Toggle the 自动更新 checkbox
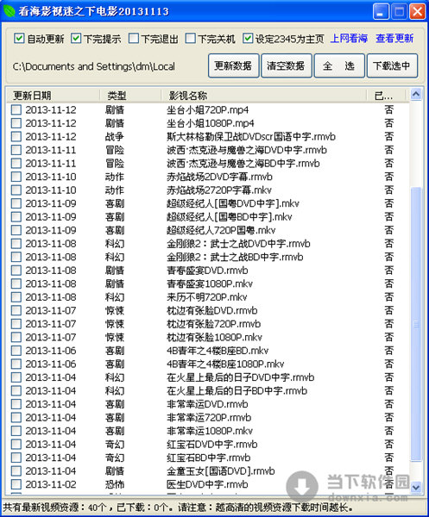This screenshot has width=429, height=517. 18,38
